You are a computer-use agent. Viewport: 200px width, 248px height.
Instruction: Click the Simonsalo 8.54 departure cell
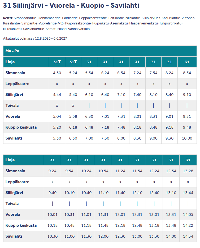(187, 73)
